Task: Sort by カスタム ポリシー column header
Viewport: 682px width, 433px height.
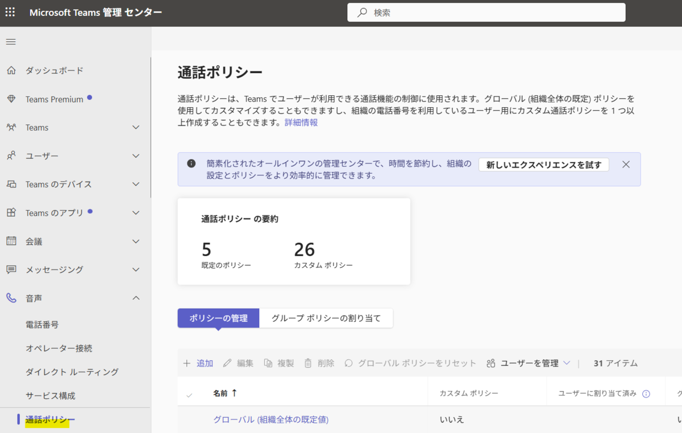Action: click(x=469, y=393)
